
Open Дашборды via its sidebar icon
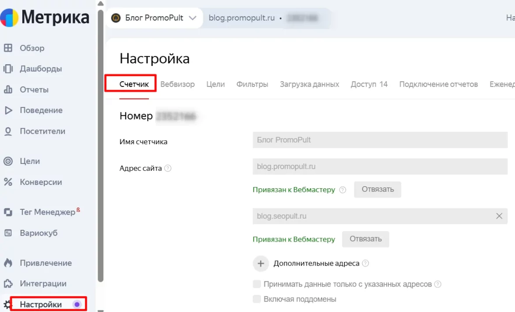pyautogui.click(x=8, y=69)
